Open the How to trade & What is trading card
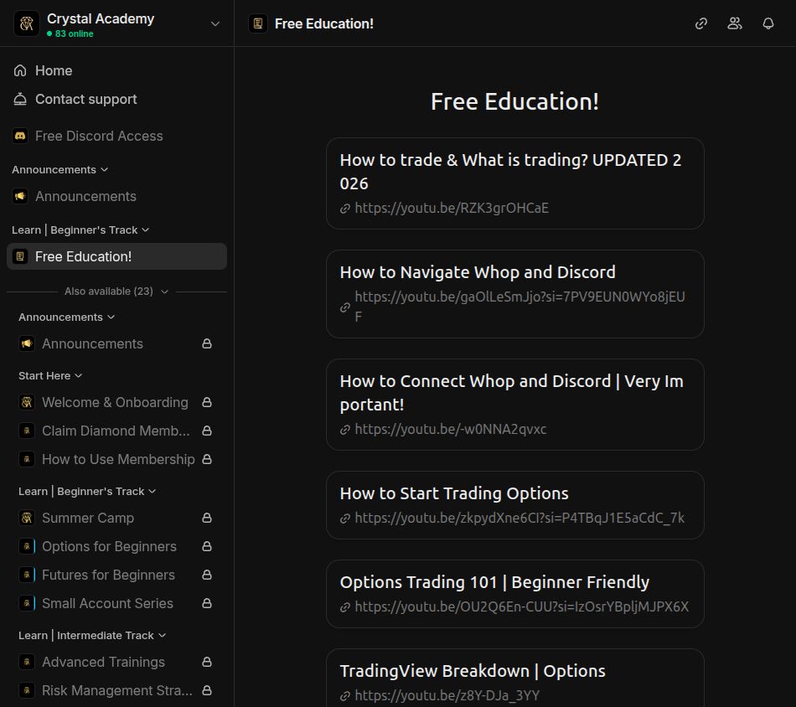 [514, 183]
